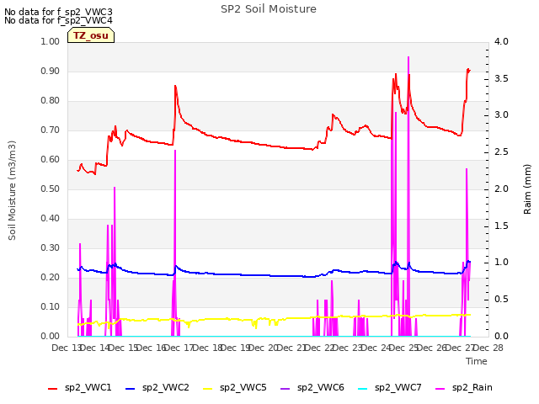Click the sp2_VWC6 purple legend swatch
539x404 pixels.
[x=285, y=389]
